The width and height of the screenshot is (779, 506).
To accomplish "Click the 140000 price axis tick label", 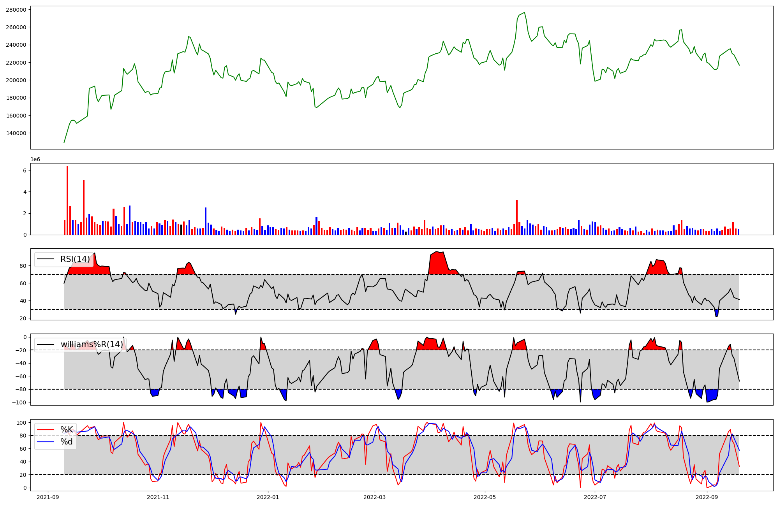I will point(16,133).
